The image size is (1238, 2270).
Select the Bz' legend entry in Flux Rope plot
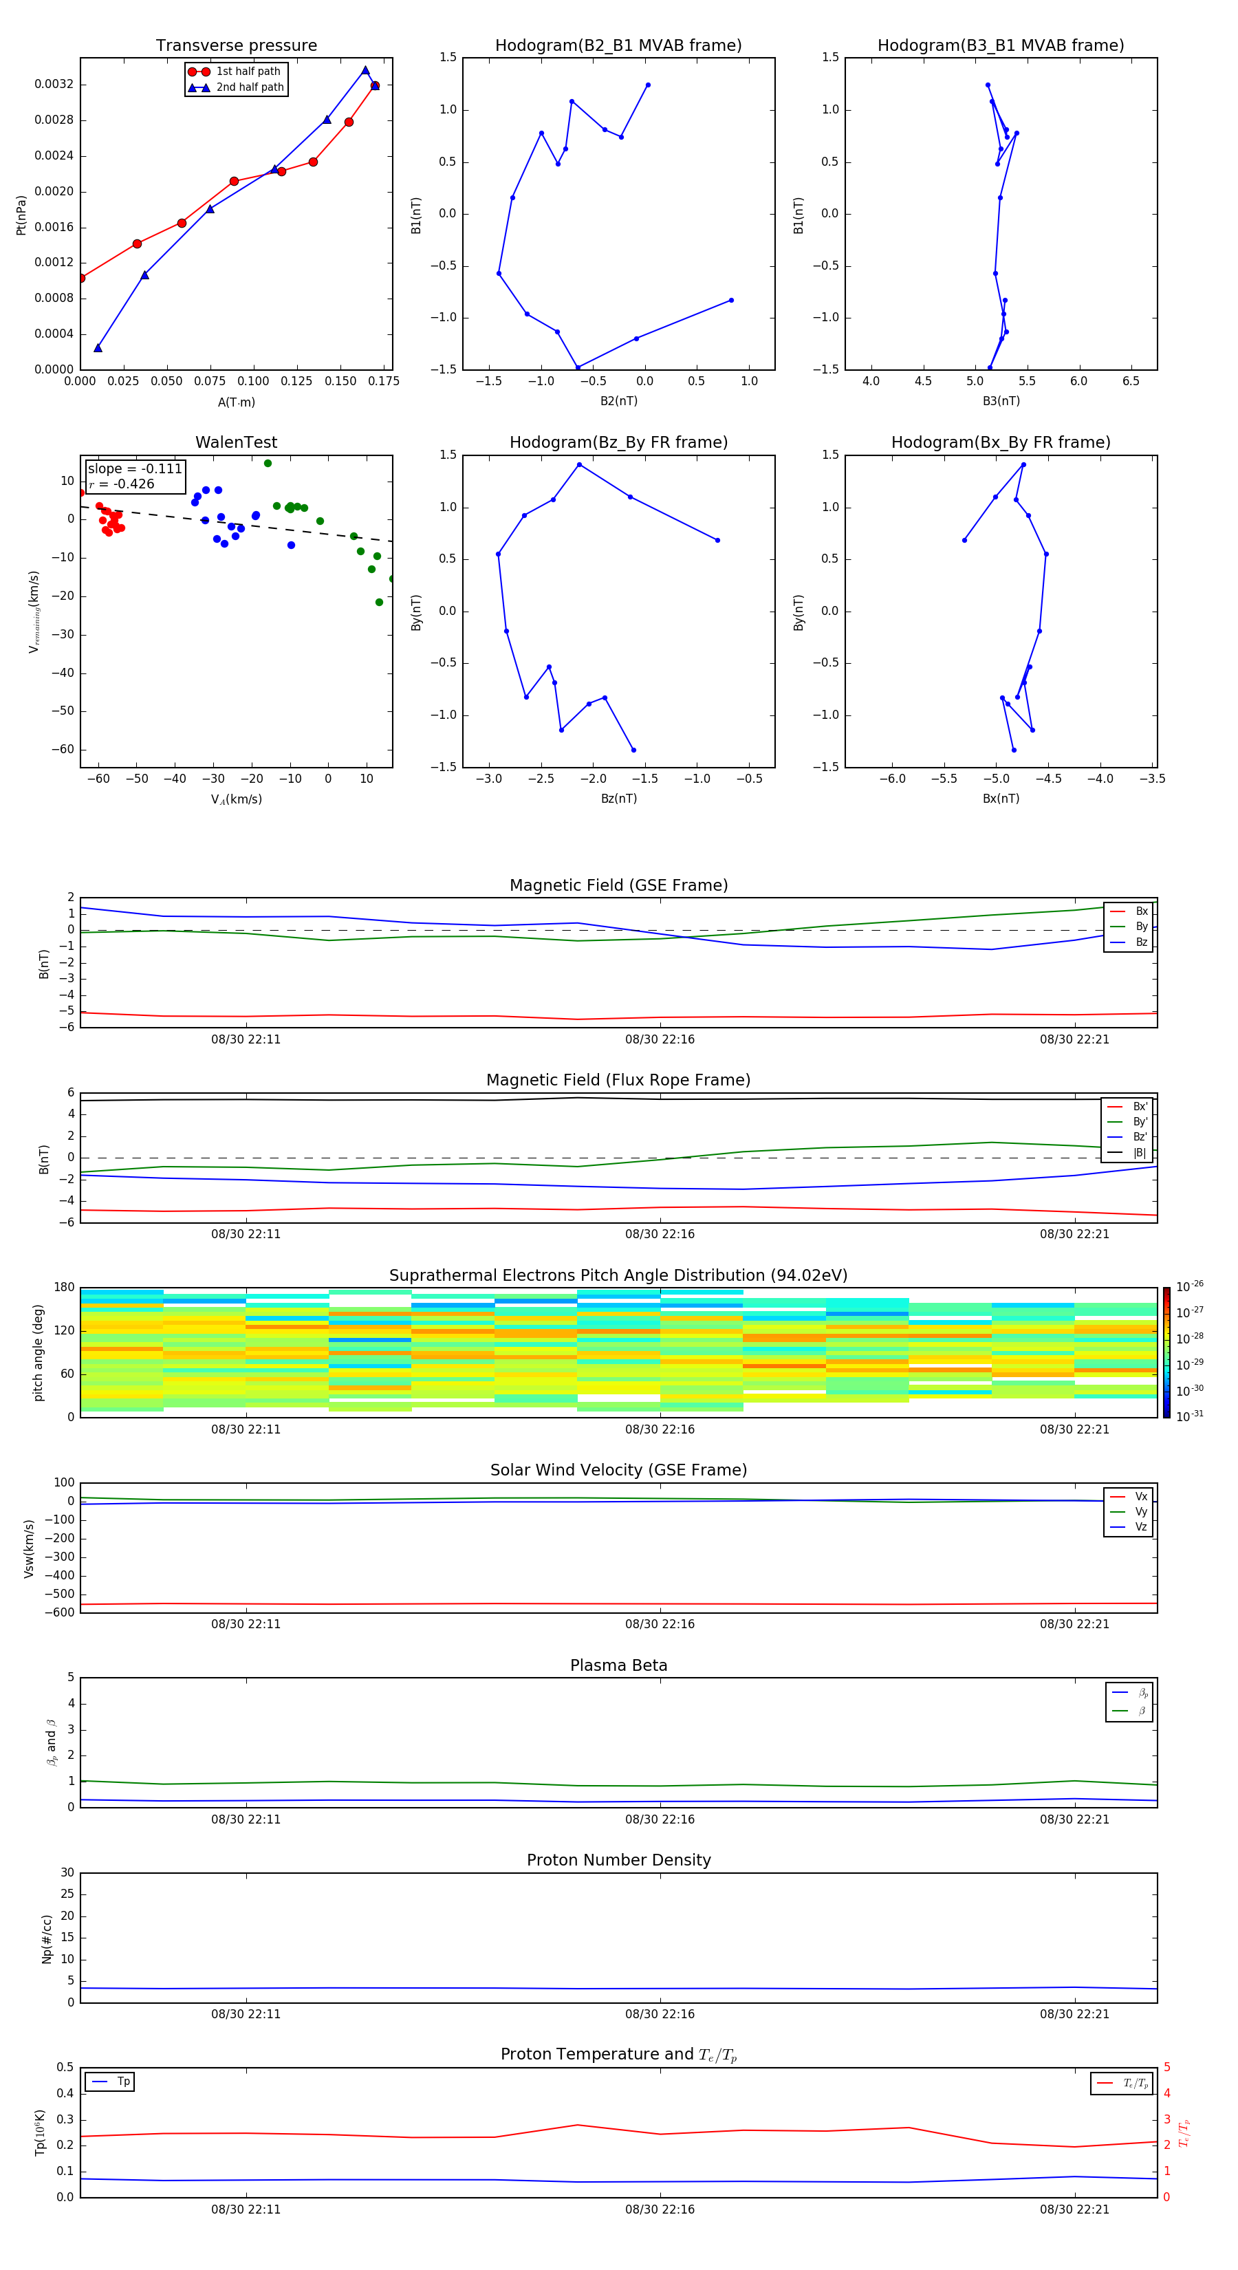pos(1128,1138)
